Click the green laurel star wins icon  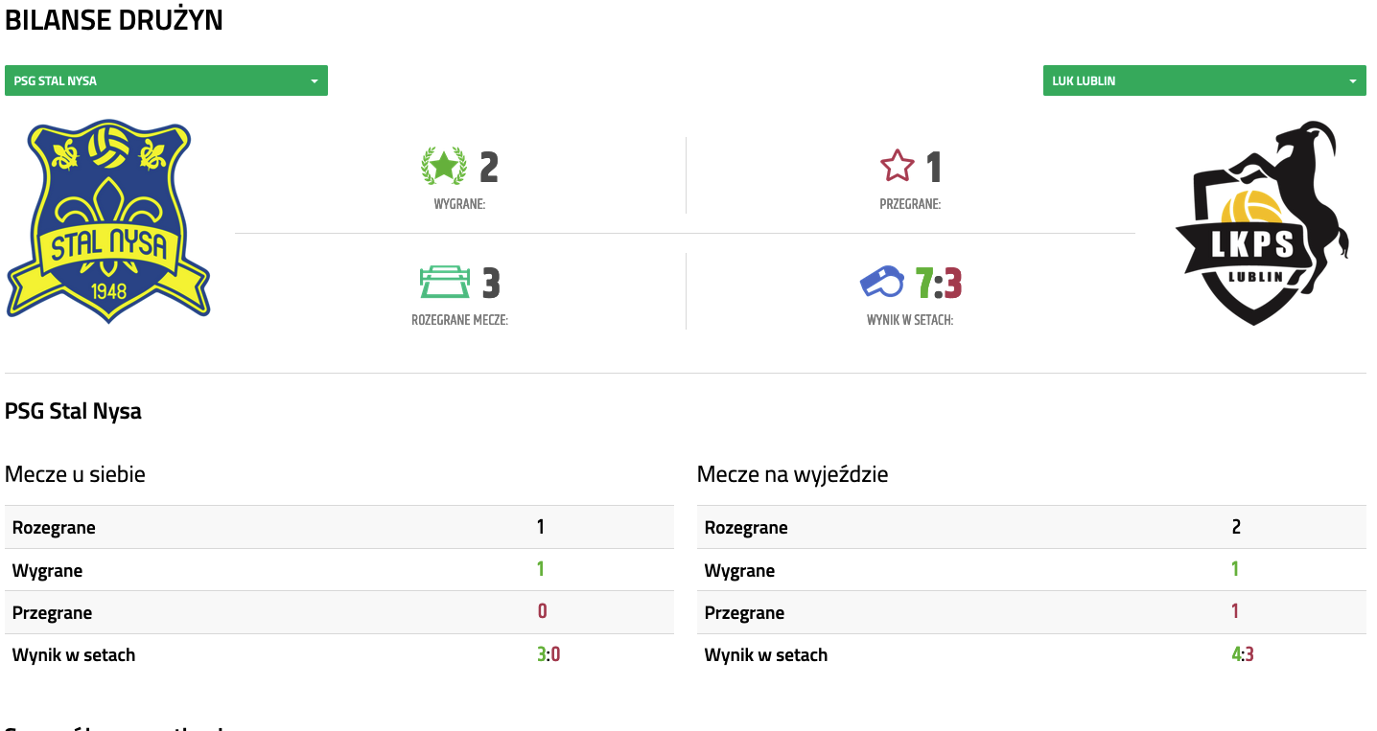[444, 167]
